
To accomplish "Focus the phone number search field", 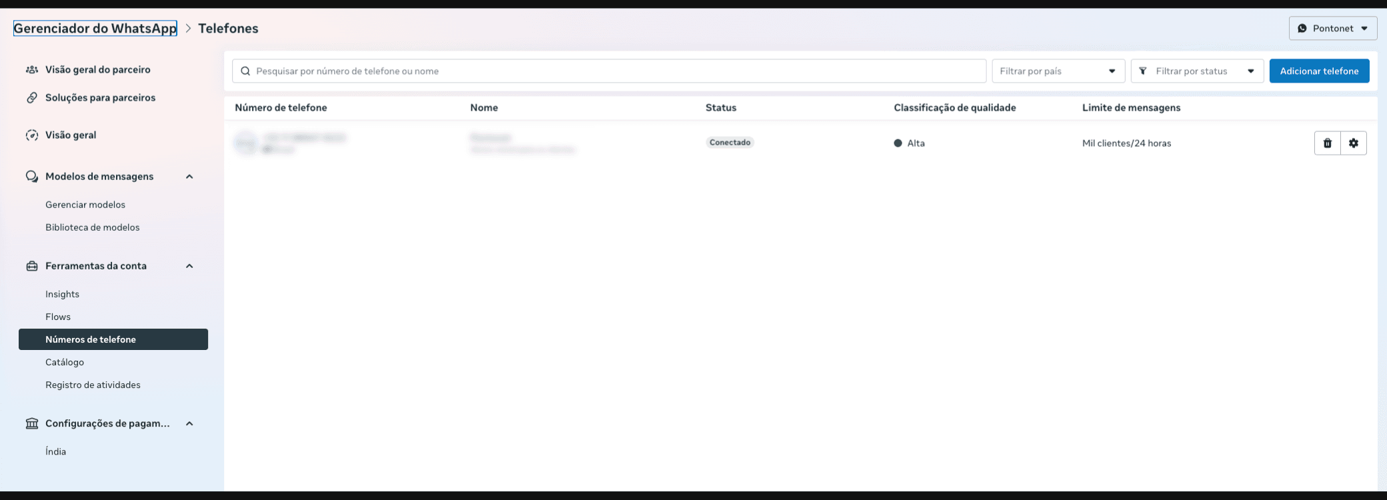I will click(x=609, y=71).
